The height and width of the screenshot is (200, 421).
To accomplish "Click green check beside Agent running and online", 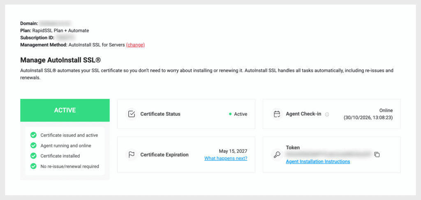I will (34, 145).
